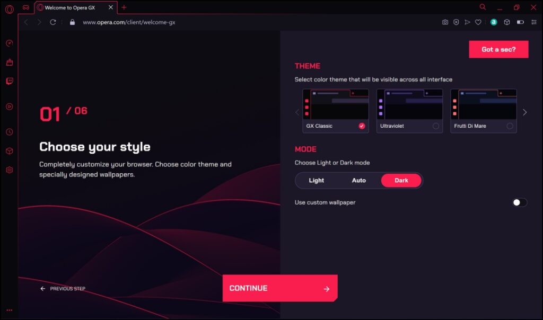Viewport: 543px width, 320px height.
Task: Go back to previous page arrow
Action: [26, 22]
